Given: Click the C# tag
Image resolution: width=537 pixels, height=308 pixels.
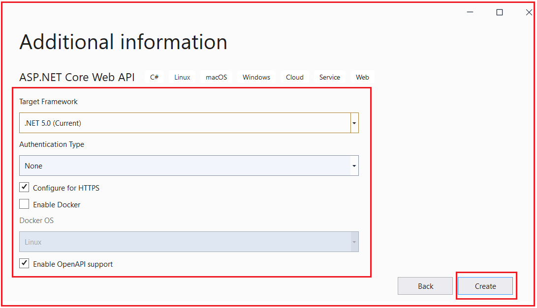Looking at the screenshot, I should click(x=154, y=77).
